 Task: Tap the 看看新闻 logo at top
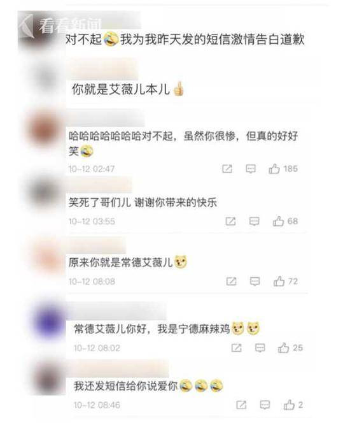69,25
